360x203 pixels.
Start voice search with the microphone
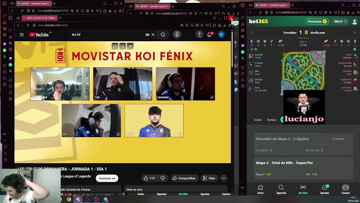click(x=177, y=35)
